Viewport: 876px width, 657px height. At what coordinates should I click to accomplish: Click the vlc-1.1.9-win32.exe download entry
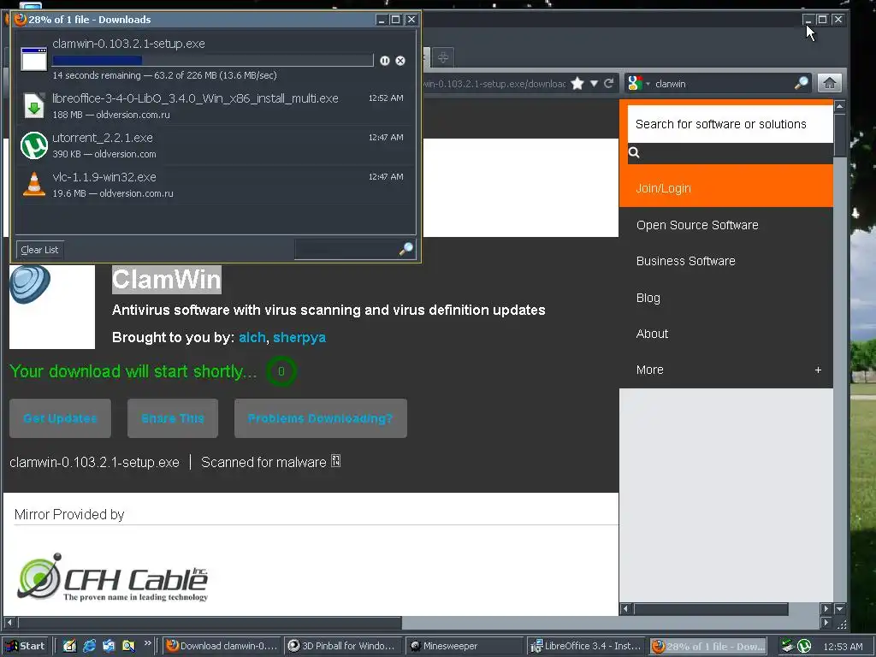point(215,185)
